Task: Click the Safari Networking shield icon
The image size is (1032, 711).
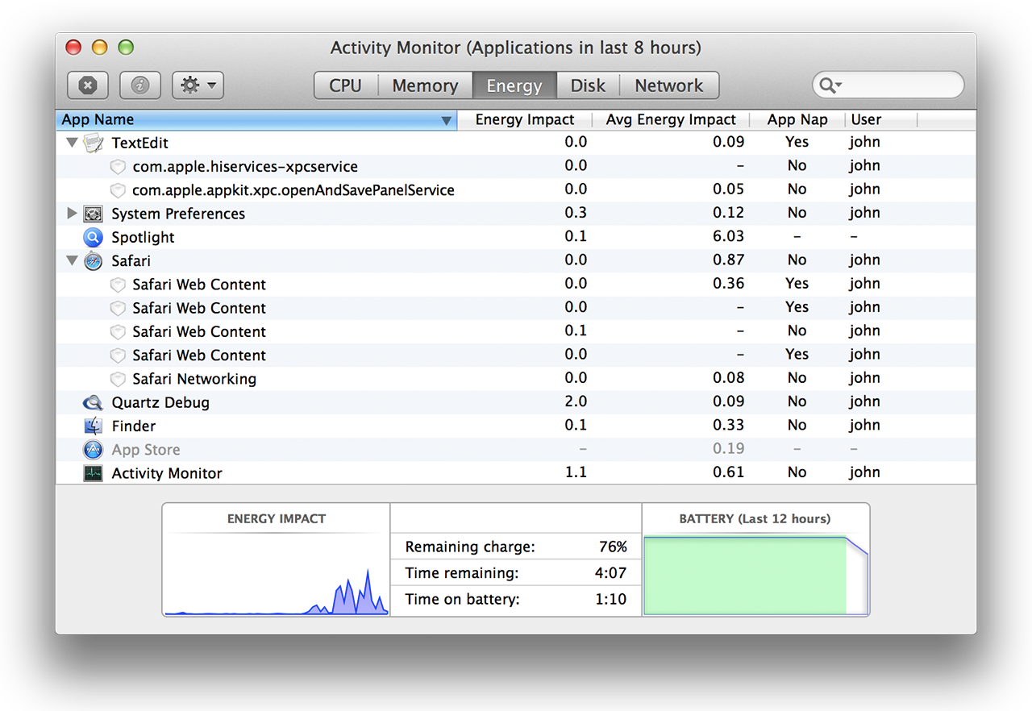Action: coord(118,379)
